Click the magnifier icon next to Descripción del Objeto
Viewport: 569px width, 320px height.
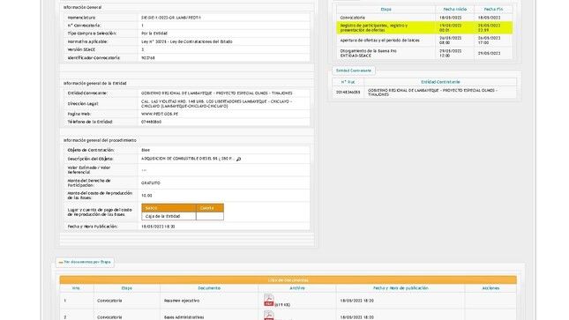[x=238, y=159]
